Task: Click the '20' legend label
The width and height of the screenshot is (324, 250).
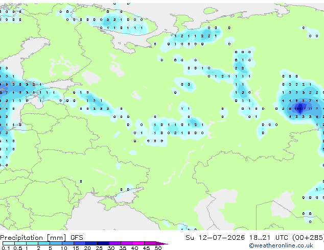Action: click(87, 248)
